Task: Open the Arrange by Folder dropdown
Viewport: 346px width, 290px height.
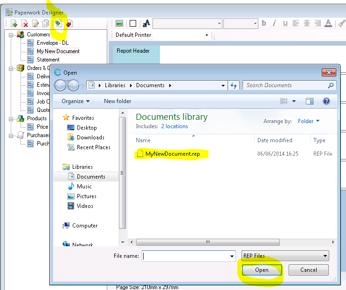Action: coord(309,121)
